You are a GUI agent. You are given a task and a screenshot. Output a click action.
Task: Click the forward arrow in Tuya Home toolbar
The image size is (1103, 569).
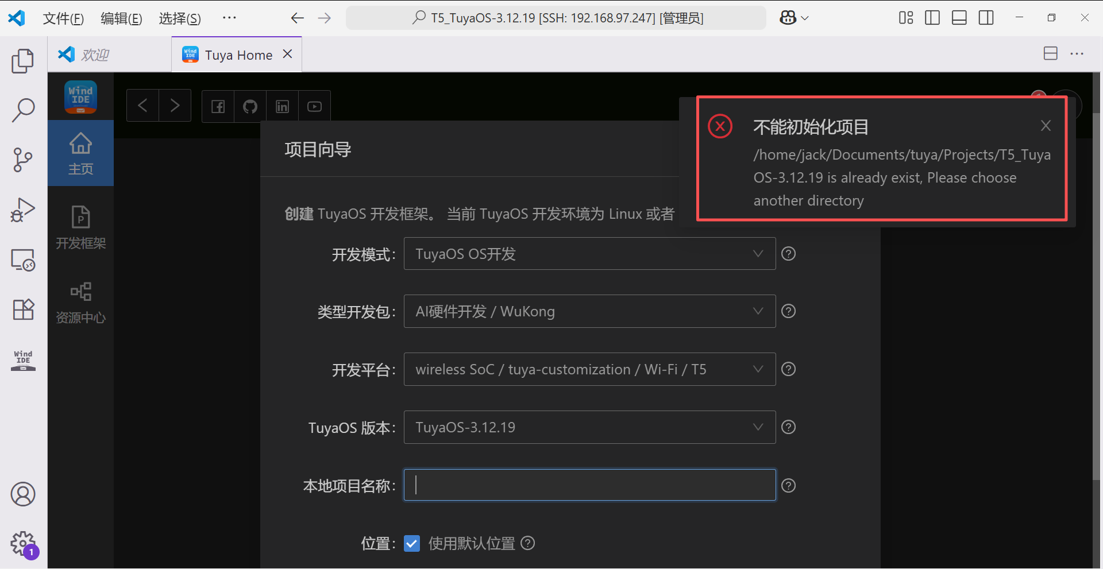click(175, 106)
